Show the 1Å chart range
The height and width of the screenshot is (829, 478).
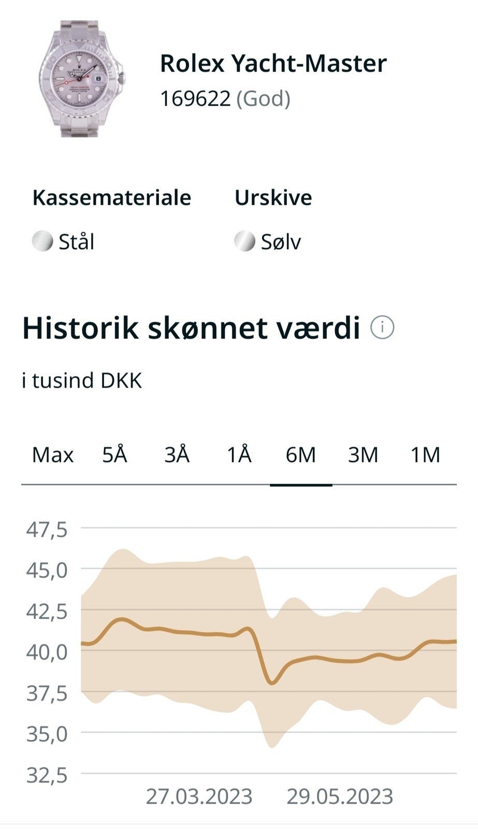point(239,455)
